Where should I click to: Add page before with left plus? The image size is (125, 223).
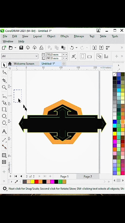pos(10,176)
